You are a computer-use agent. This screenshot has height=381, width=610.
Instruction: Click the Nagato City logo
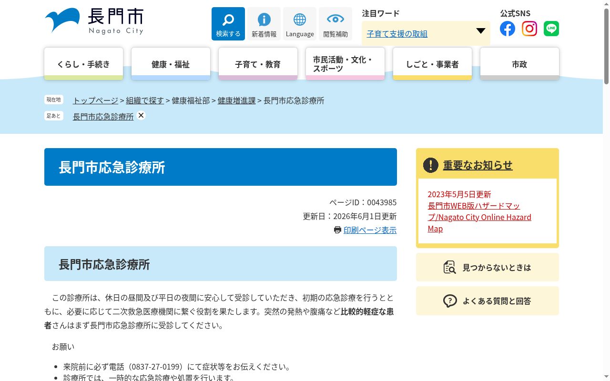[x=94, y=21]
